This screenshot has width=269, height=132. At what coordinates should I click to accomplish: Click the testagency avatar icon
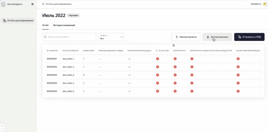coord(265,4)
